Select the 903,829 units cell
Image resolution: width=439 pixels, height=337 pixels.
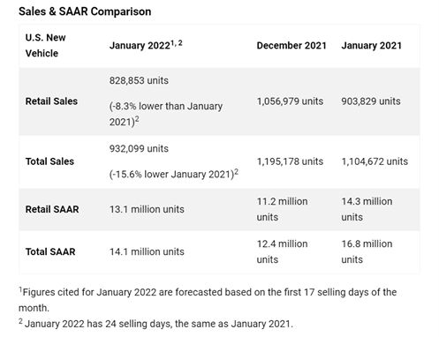(371, 101)
